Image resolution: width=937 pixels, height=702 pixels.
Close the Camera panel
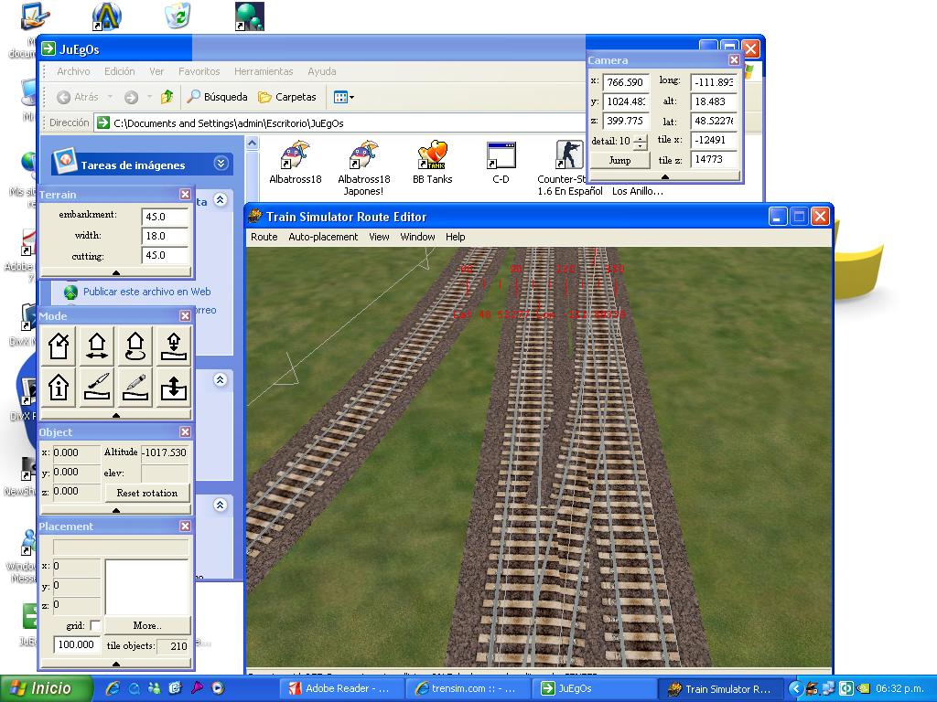coord(734,60)
